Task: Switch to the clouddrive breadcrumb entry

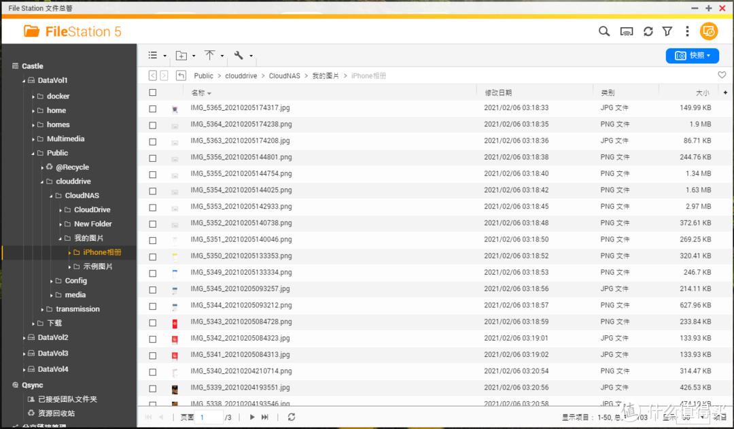Action: pyautogui.click(x=241, y=75)
